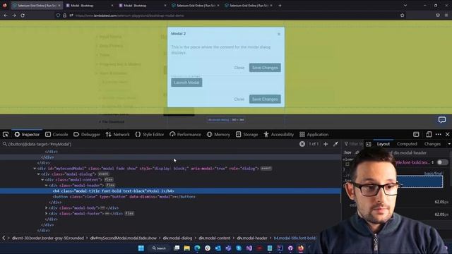
Task: Open Firefox from the taskbar
Action: 301,248
